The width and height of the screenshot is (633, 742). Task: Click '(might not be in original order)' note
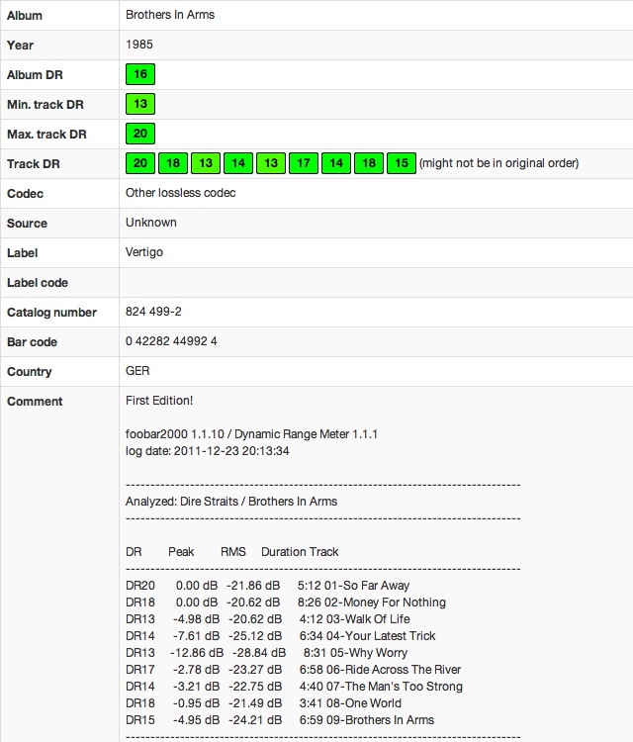point(498,163)
